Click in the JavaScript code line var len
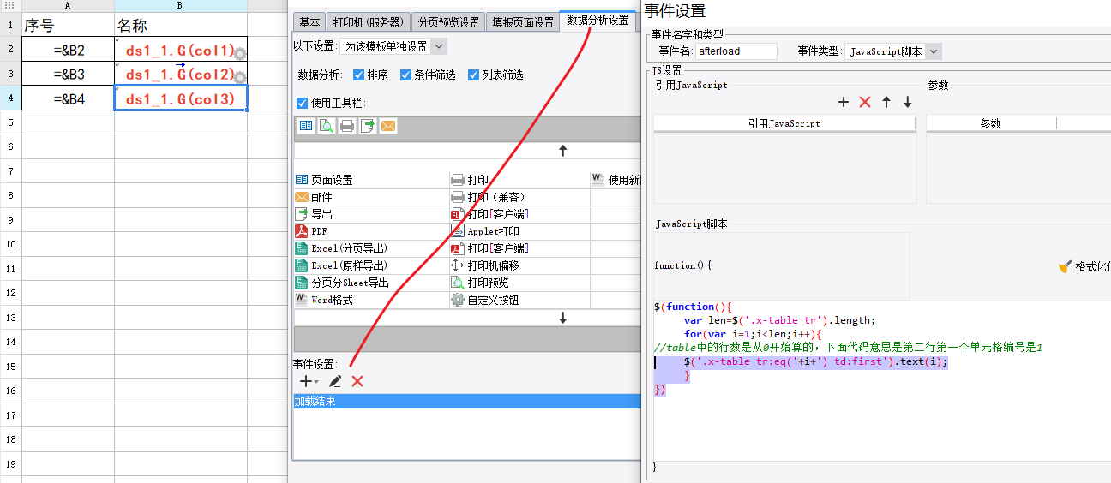This screenshot has height=483, width=1111. [x=779, y=320]
